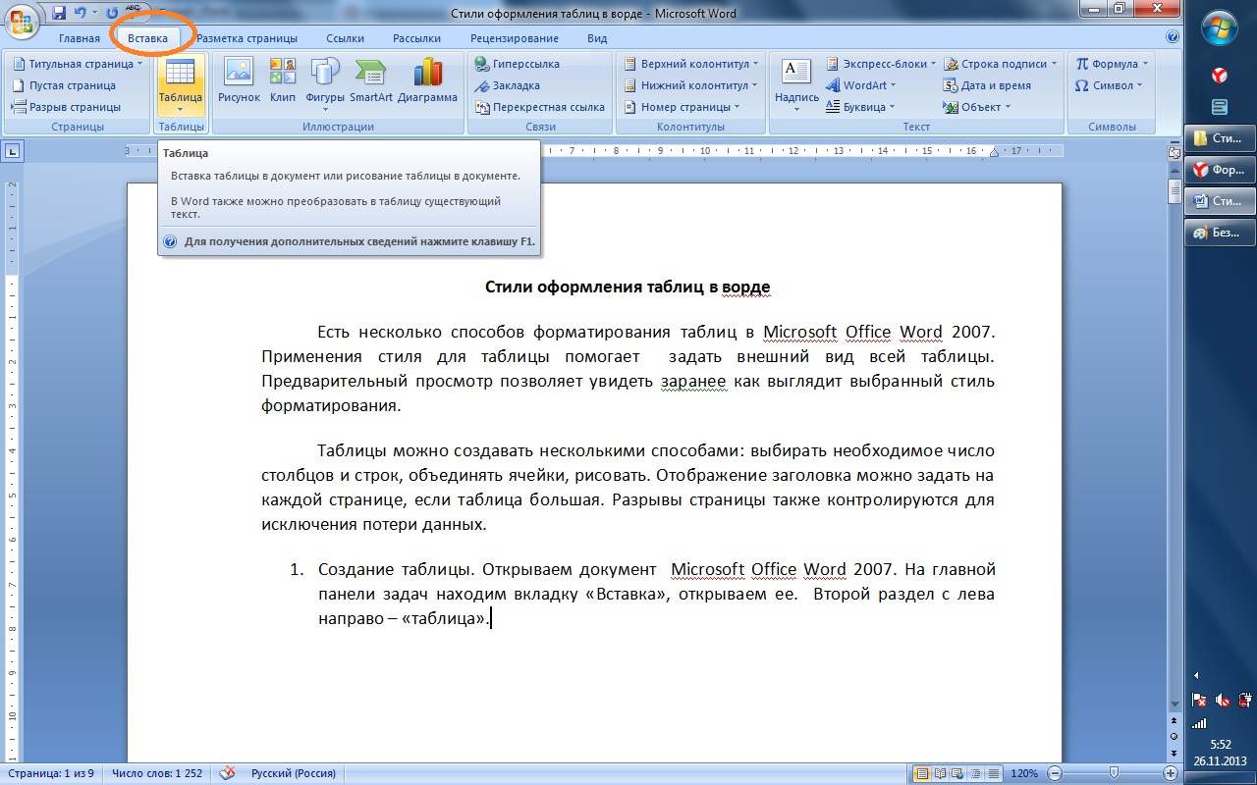This screenshot has height=785, width=1257.
Task: Expand the Экспресс-блоки quick parts menu
Action: click(x=881, y=64)
